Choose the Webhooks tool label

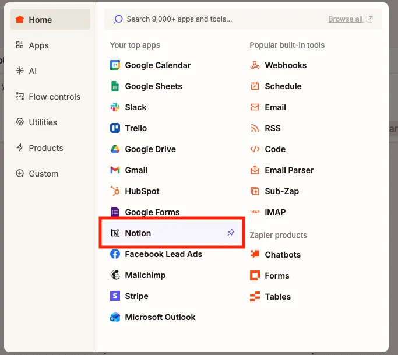(286, 65)
